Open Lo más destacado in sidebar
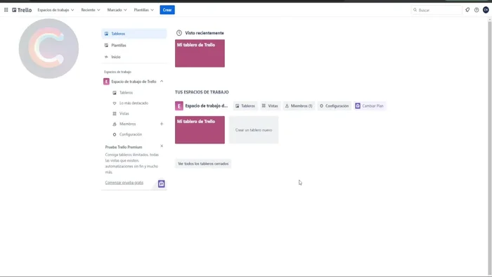Image resolution: width=492 pixels, height=277 pixels. [134, 103]
